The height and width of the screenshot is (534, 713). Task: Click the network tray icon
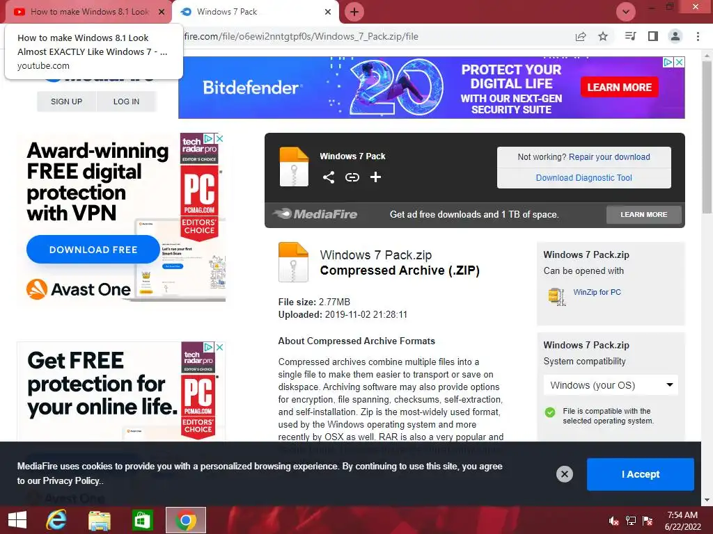[631, 521]
